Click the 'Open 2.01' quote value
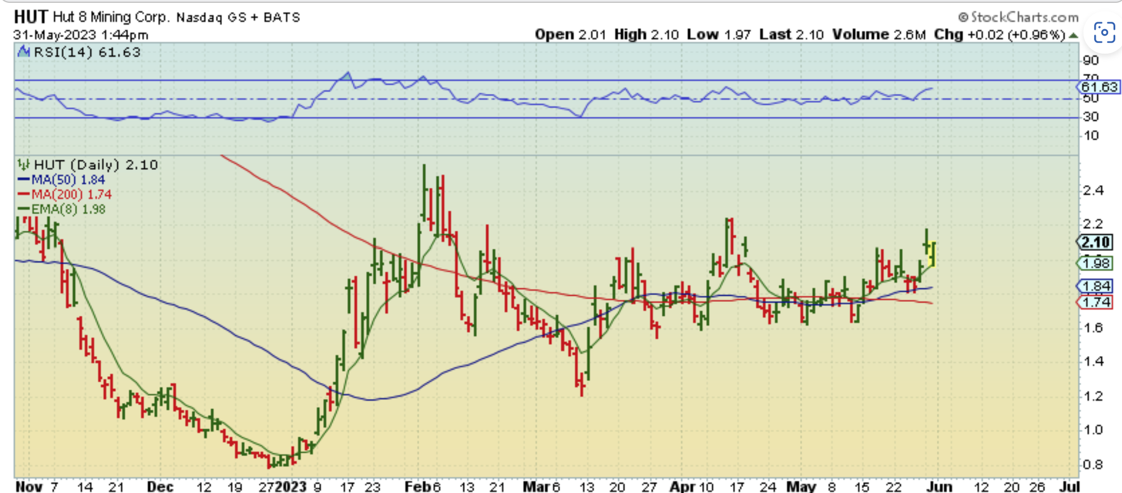This screenshot has height=493, width=1122. pos(570,35)
